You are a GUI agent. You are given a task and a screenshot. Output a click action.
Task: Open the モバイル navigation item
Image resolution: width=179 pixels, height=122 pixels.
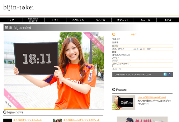[100, 20]
